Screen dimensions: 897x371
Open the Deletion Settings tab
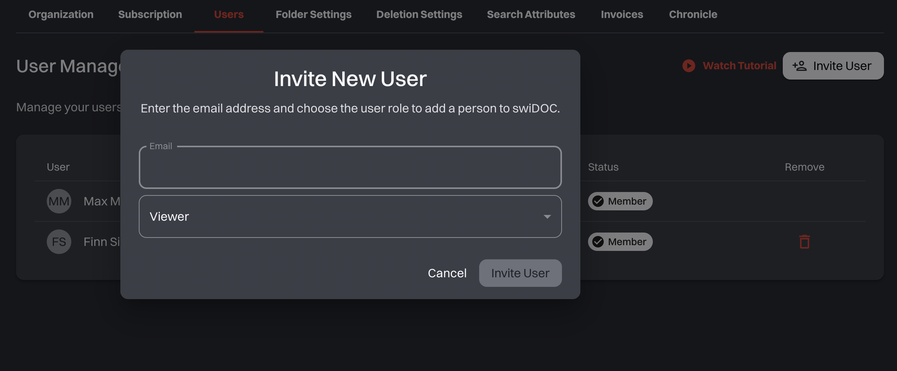click(419, 14)
